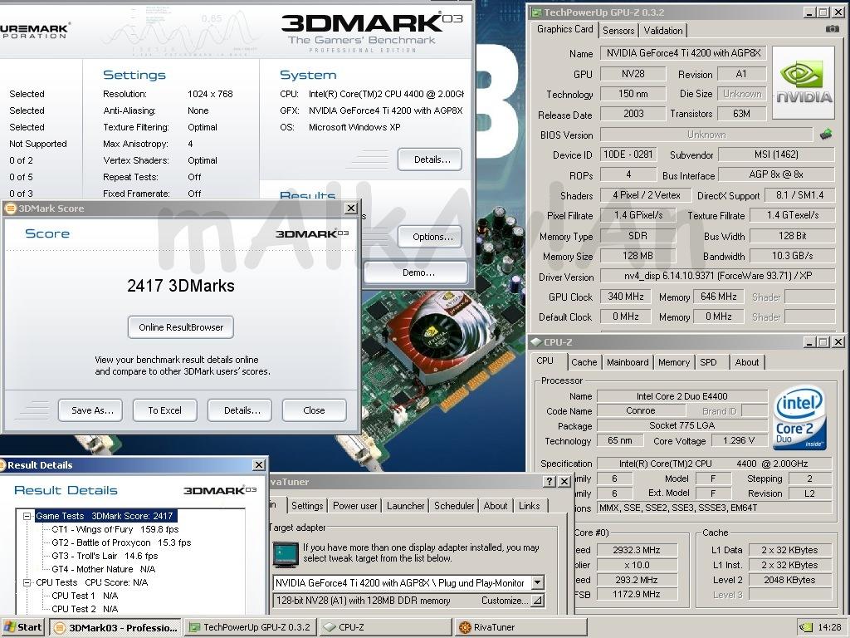Click the 2417 3DMarks score text
This screenshot has width=850, height=638.
tap(180, 286)
